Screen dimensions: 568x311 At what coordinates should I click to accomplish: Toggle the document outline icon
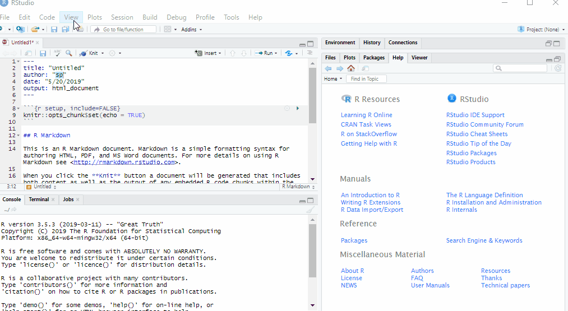click(310, 53)
